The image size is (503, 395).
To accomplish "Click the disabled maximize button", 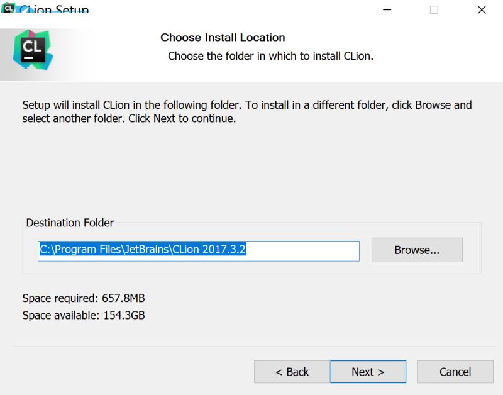I will pyautogui.click(x=434, y=10).
